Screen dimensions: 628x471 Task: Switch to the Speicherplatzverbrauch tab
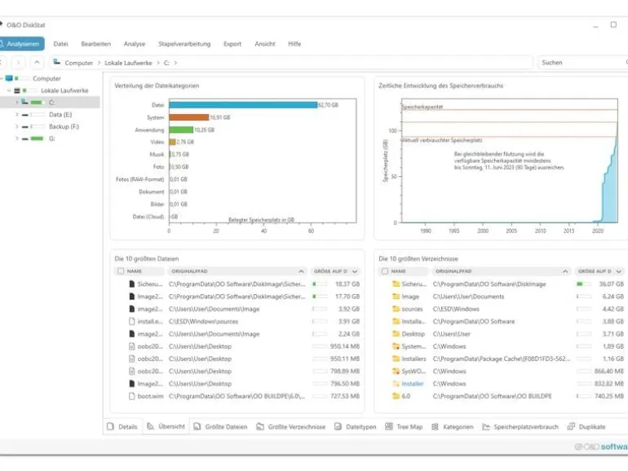(x=520, y=426)
